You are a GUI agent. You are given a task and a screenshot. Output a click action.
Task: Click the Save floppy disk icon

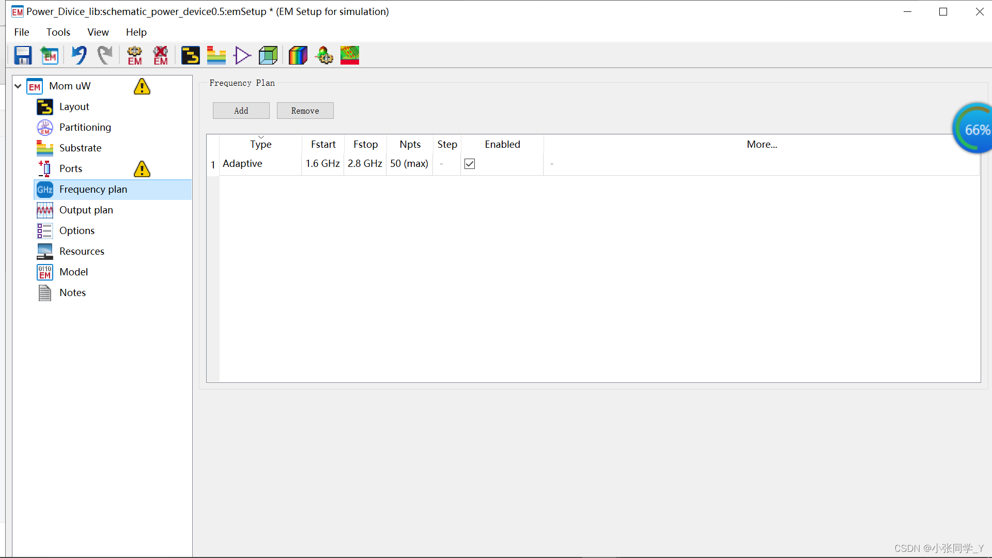tap(23, 55)
